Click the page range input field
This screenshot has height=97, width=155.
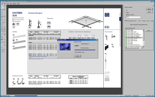pos(133,17)
